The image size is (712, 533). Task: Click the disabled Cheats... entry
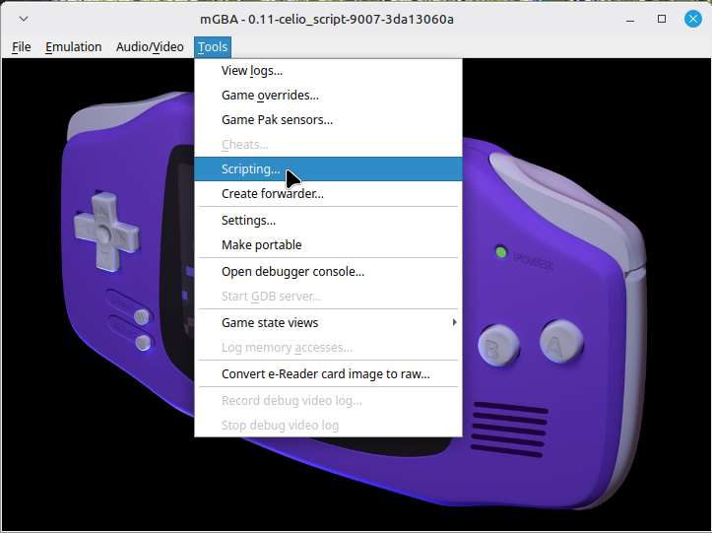click(x=328, y=145)
